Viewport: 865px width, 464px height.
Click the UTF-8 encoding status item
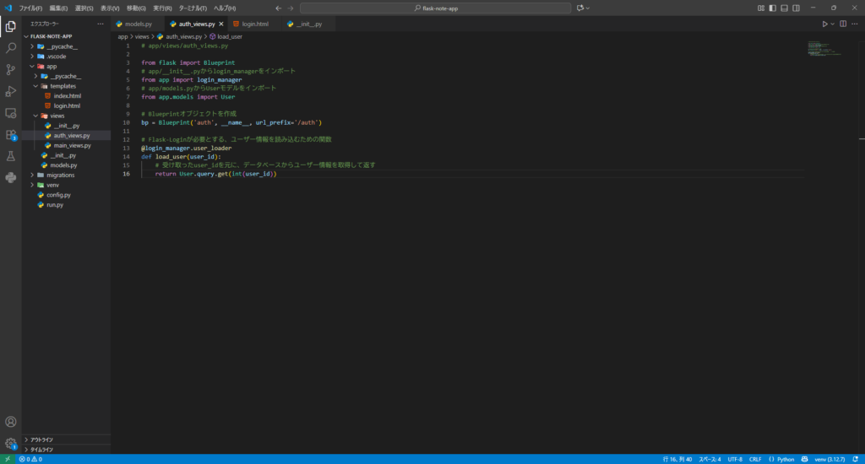pyautogui.click(x=734, y=459)
